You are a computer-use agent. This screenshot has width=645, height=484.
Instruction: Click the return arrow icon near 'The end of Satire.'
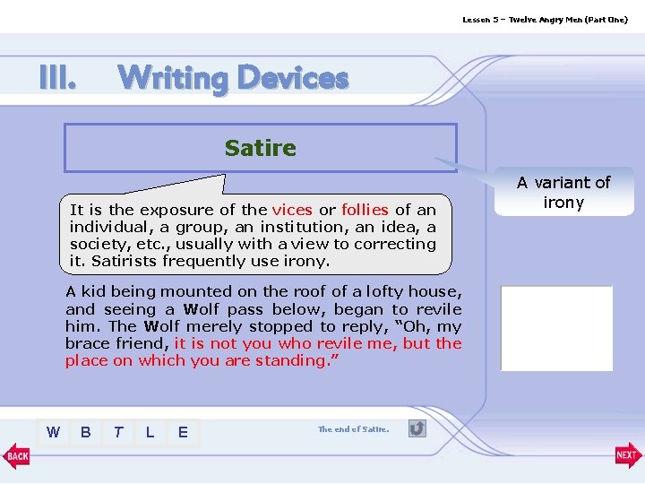coord(417,428)
